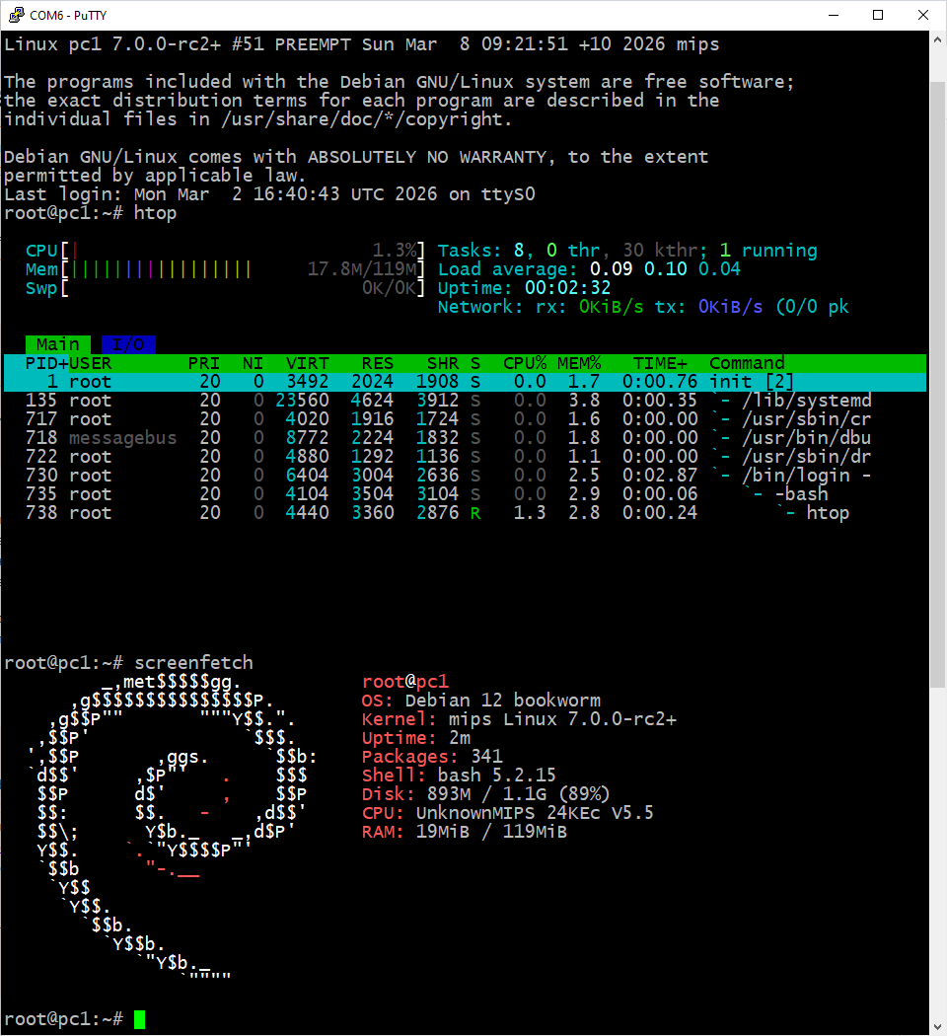Click the 'Debian 12 bookworm' OS text
This screenshot has height=1036, width=947.
[x=502, y=701]
